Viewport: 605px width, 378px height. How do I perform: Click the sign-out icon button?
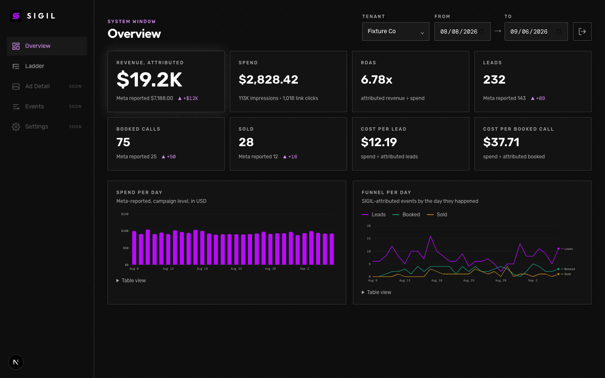coord(582,31)
